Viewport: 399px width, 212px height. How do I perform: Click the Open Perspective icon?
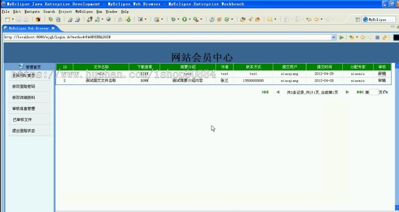(357, 20)
